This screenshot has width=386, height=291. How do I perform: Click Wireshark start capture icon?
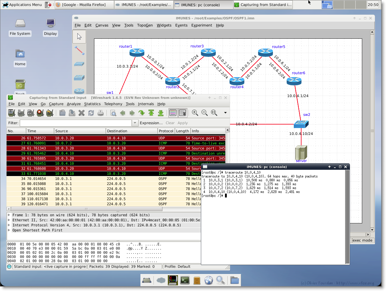click(x=31, y=113)
